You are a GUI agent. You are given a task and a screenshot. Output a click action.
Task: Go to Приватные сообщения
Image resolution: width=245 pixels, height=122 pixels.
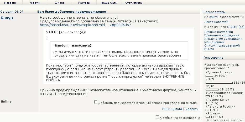(222, 35)
